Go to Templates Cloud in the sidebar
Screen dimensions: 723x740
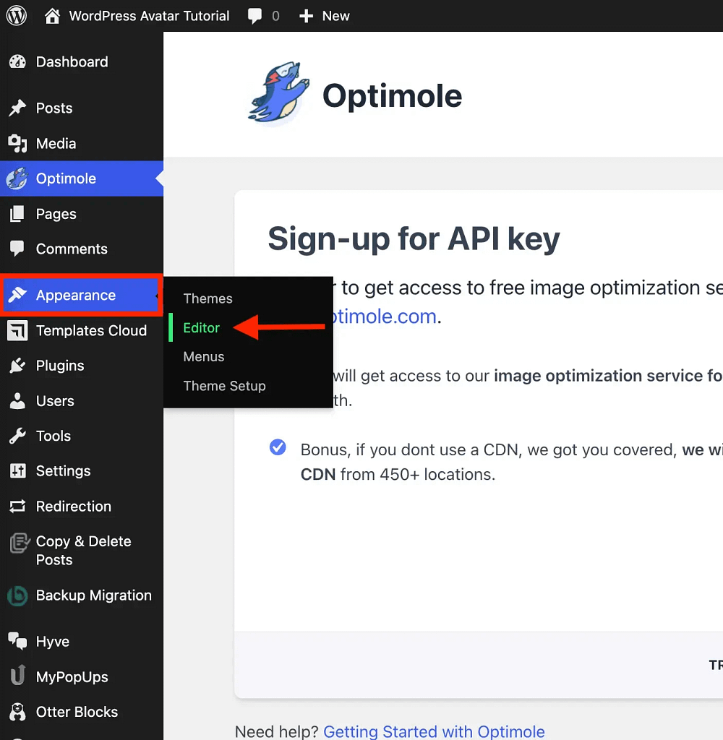pyautogui.click(x=91, y=330)
